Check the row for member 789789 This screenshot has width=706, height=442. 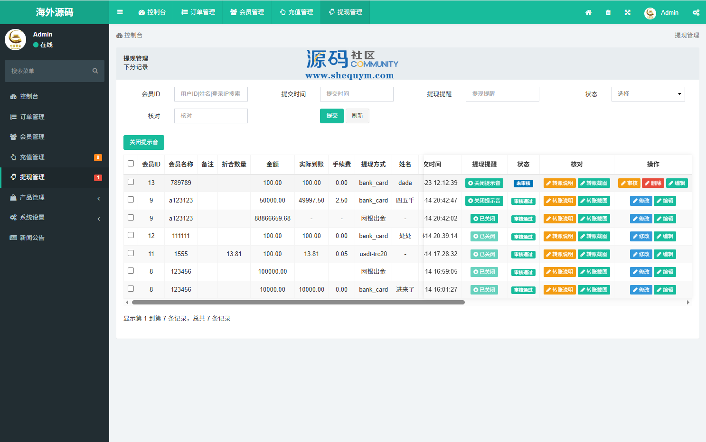(131, 182)
